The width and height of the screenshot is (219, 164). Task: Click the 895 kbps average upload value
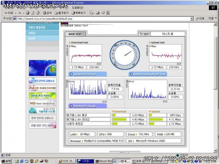[x=175, y=115]
